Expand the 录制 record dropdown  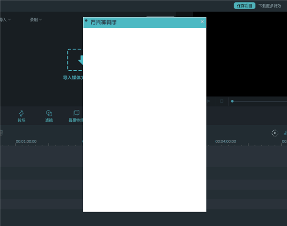coord(36,20)
